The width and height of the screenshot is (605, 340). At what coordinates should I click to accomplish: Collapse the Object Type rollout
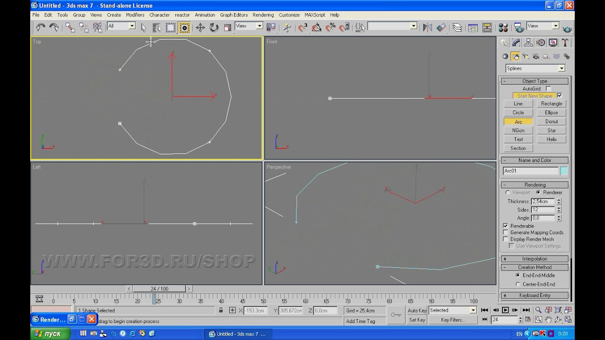point(535,81)
